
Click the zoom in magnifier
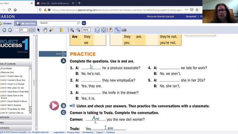pyautogui.click(x=72, y=30)
